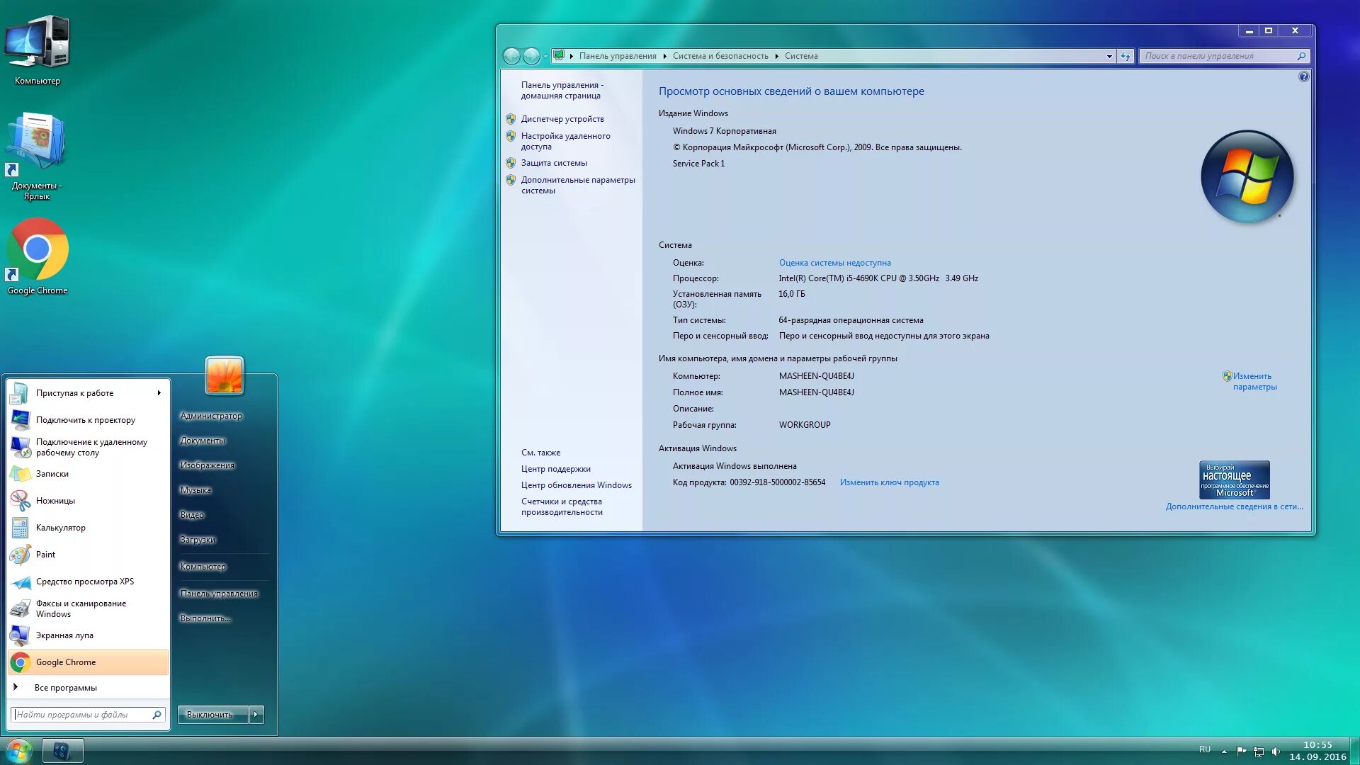The image size is (1360, 765).
Task: Open Видео library
Action: [x=192, y=516]
